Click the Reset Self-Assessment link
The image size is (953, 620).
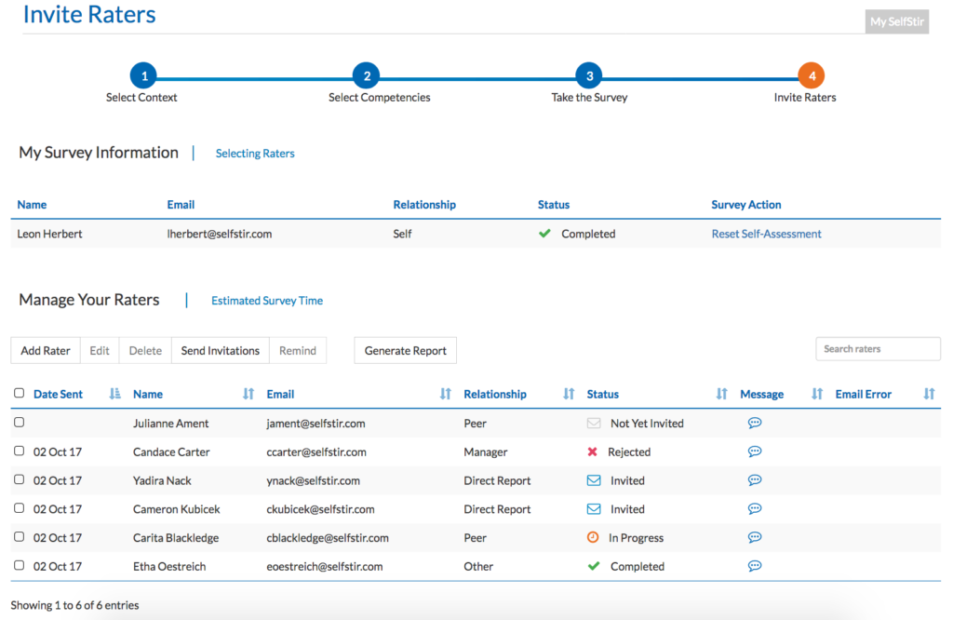766,234
